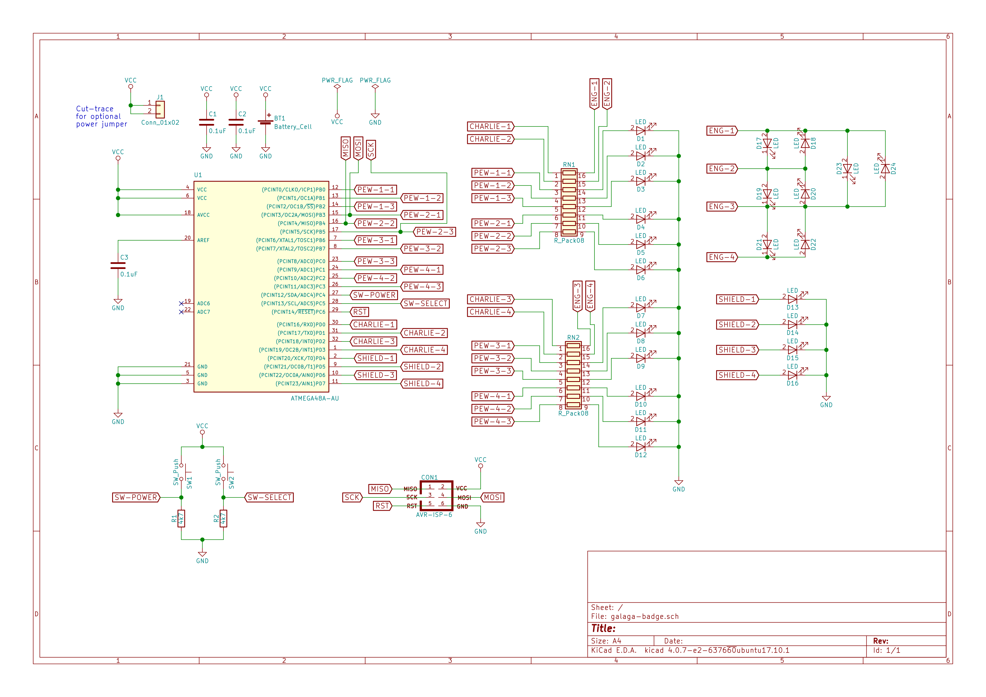Image resolution: width=986 pixels, height=697 pixels.
Task: Click the D12 LED symbol
Action: click(x=641, y=447)
